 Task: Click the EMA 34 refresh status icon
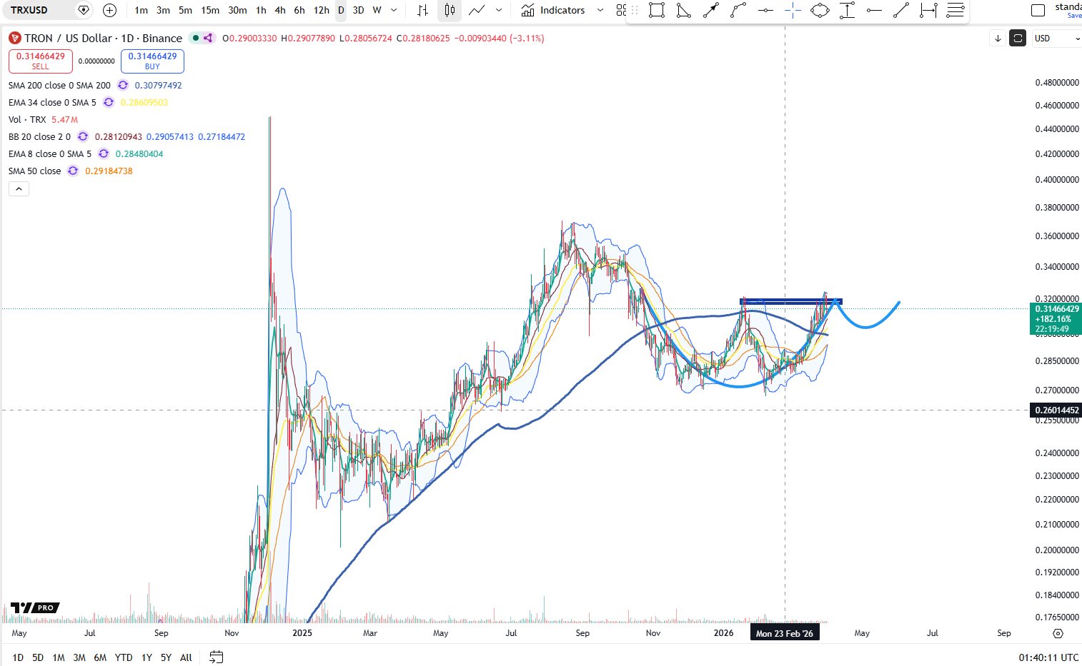[x=109, y=102]
